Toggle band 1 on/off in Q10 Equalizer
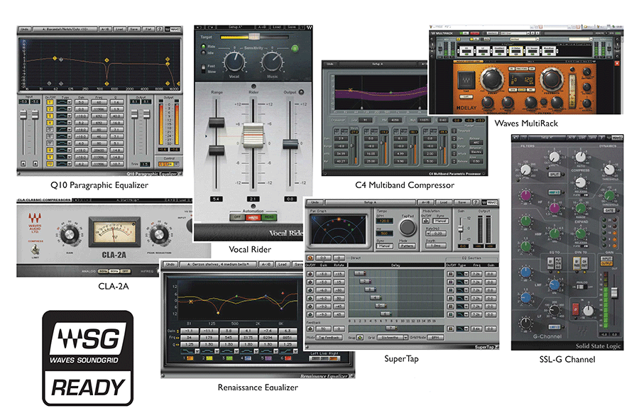639x413 pixels. pyautogui.click(x=50, y=102)
